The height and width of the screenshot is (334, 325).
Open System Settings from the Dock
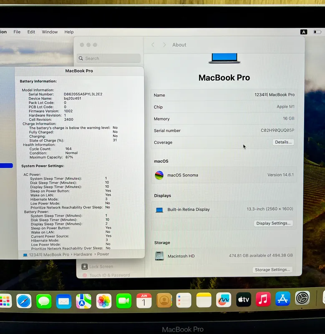302,298
